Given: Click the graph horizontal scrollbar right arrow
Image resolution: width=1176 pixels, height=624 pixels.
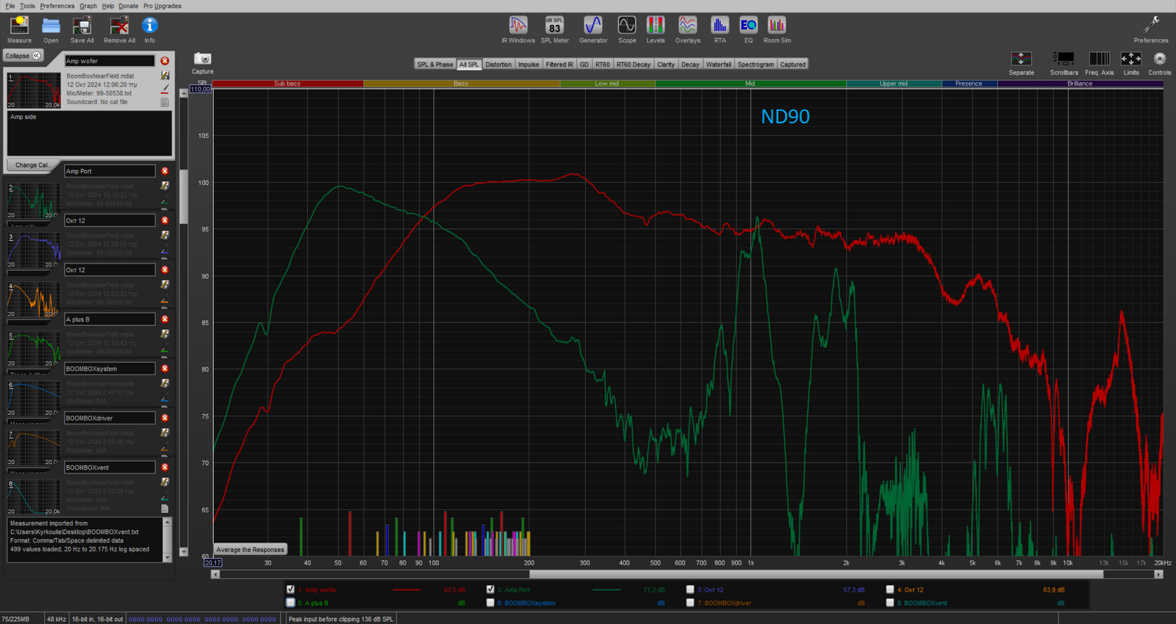Looking at the screenshot, I should [x=1159, y=574].
